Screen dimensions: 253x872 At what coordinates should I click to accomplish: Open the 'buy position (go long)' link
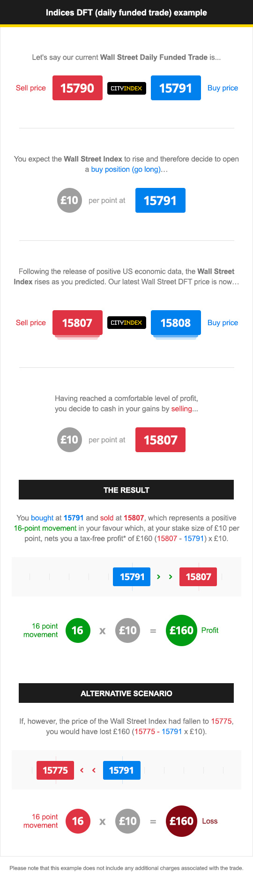tap(126, 169)
